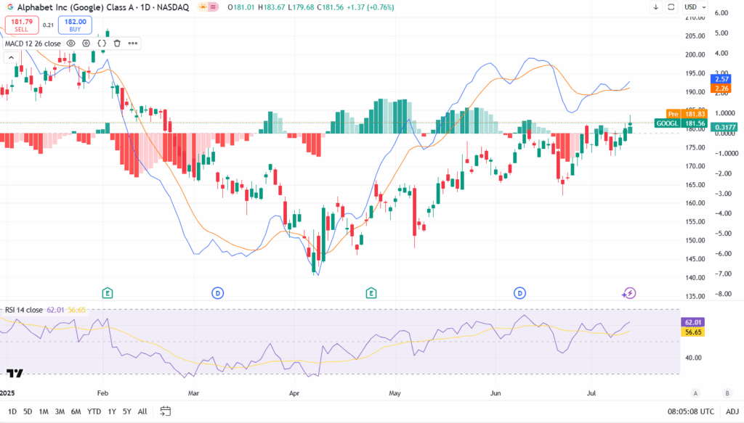Click the Alphabet Inc (Google) Class A title
The width and height of the screenshot is (744, 423).
coord(76,7)
